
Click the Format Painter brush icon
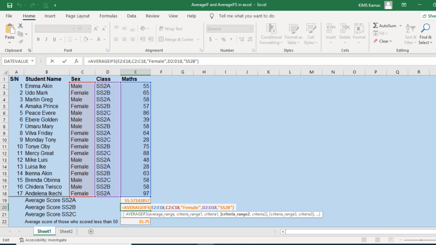click(20, 42)
